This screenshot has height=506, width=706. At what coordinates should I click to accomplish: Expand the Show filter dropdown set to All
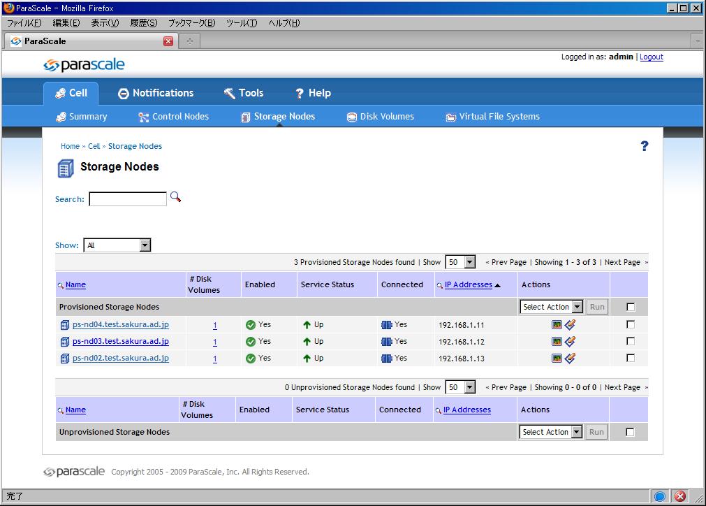117,245
